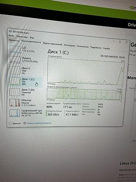
Task: Close the Task Manager window
Action: click(126, 42)
